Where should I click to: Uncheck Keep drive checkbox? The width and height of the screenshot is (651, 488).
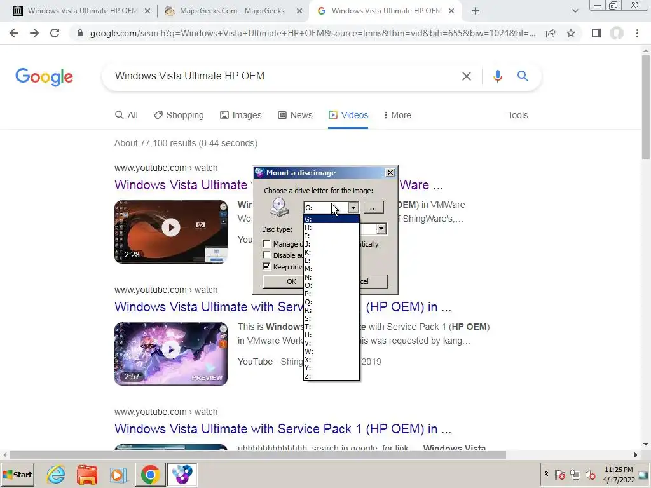266,266
